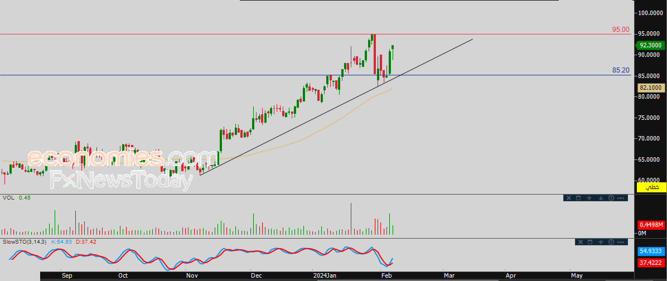The height and width of the screenshot is (281, 667).
Task: Maximize the SlowSTO indicator panel
Action: click(x=590, y=242)
